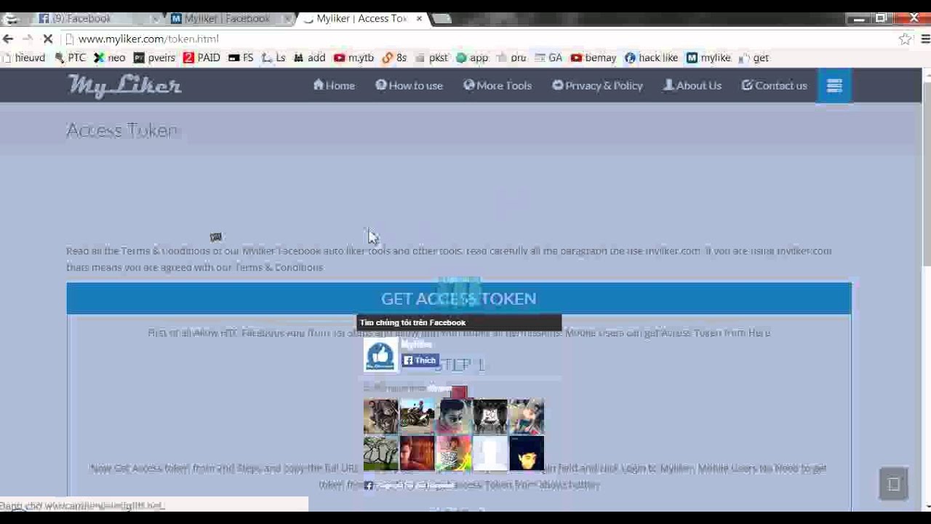Close the Myliker | Facebook tab

287,19
